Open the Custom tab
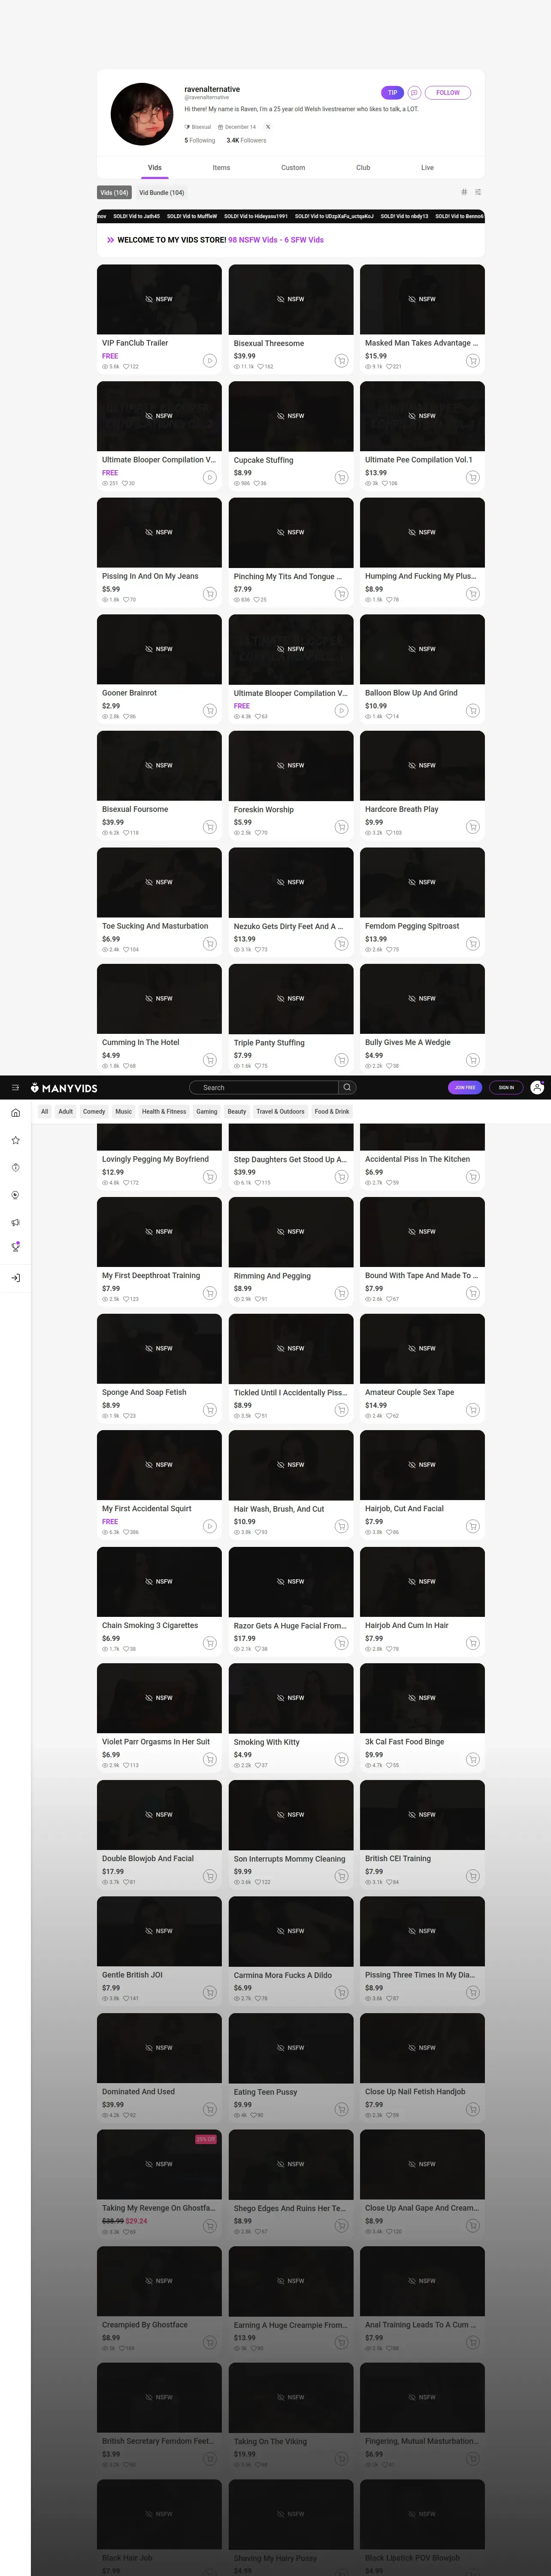The width and height of the screenshot is (551, 2576). click(x=293, y=167)
